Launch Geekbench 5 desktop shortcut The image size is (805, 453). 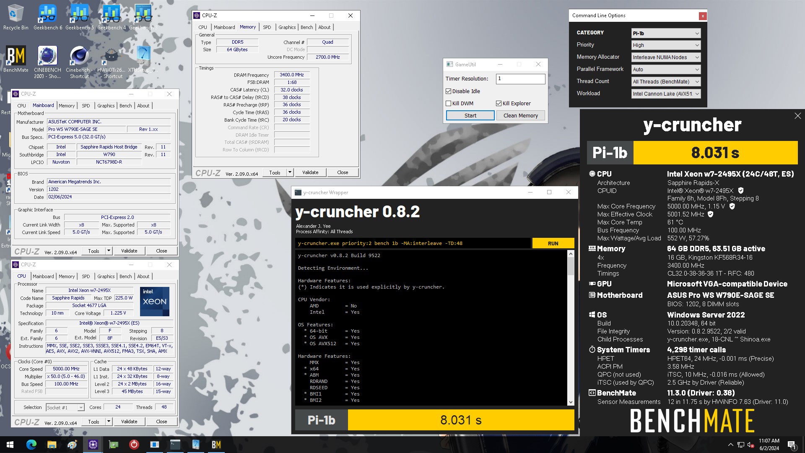(80, 17)
